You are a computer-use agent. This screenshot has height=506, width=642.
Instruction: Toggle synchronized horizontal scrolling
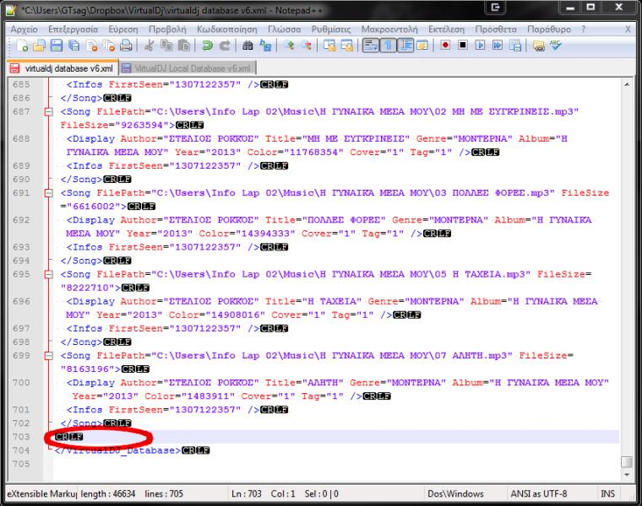(347, 46)
